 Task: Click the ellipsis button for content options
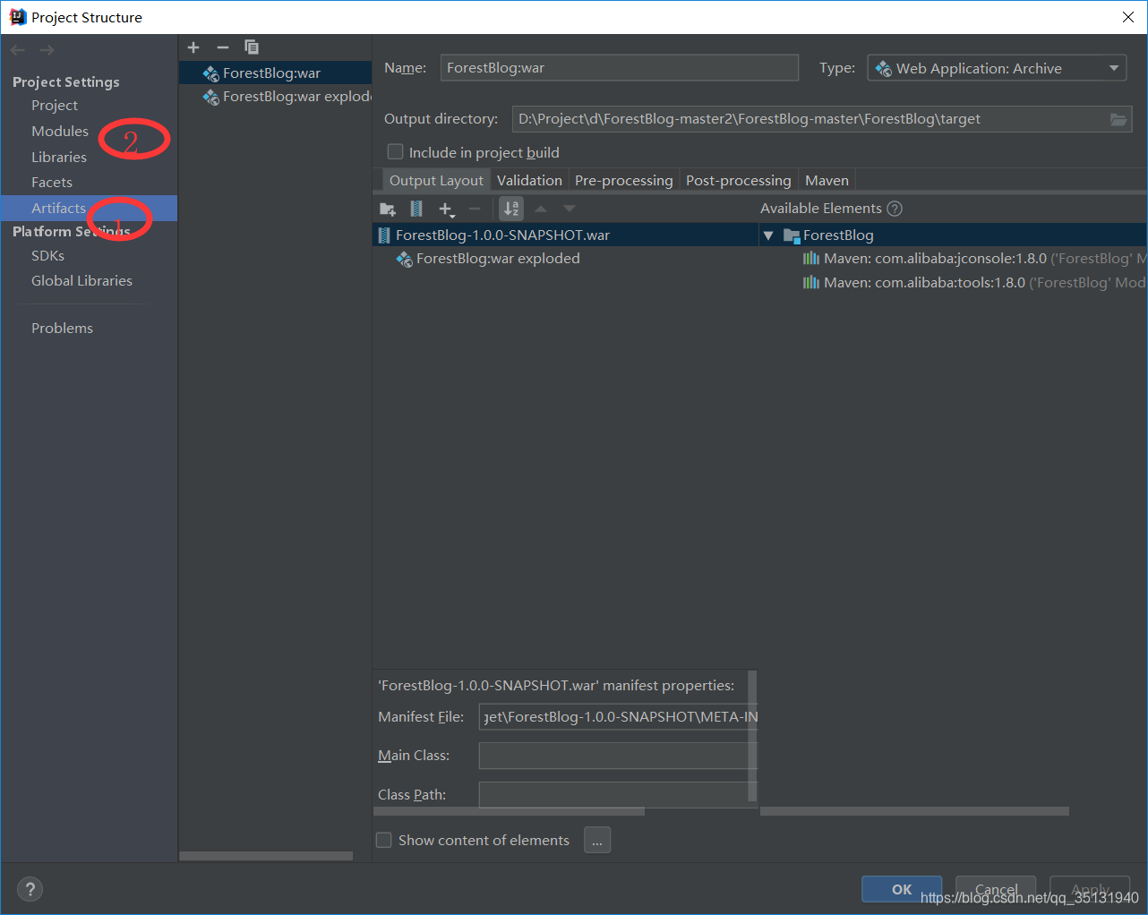tap(597, 840)
